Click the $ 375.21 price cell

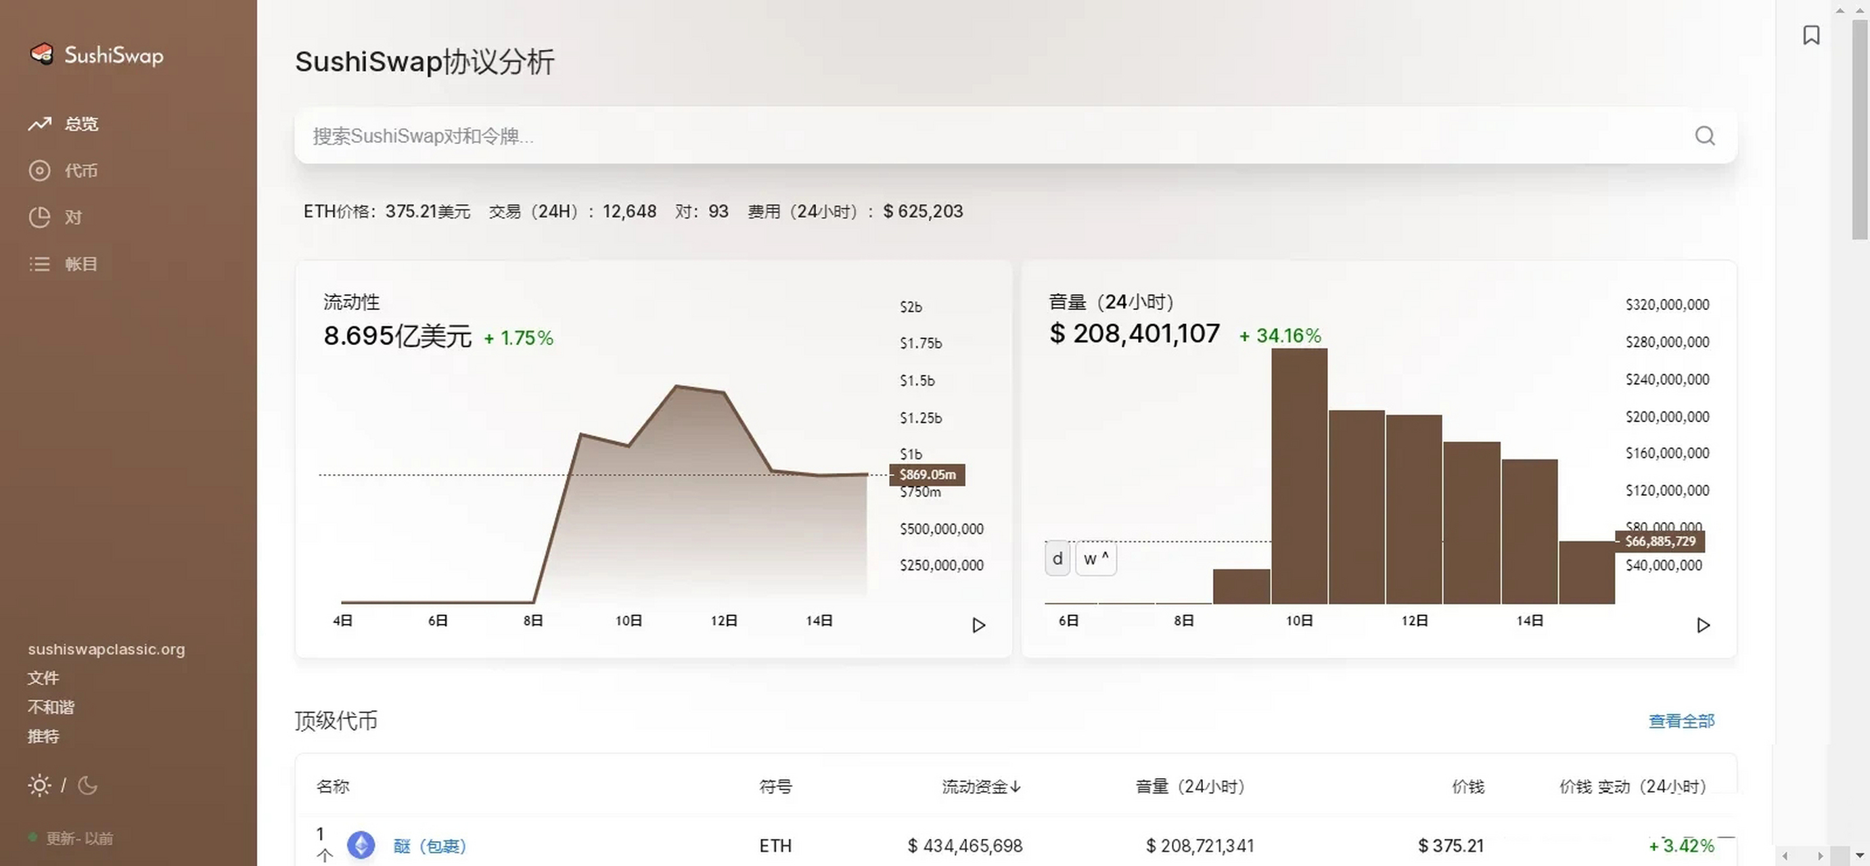coord(1451,846)
